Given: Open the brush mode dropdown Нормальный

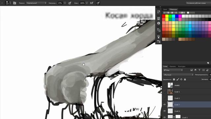Looking at the screenshot, I should (36, 3).
